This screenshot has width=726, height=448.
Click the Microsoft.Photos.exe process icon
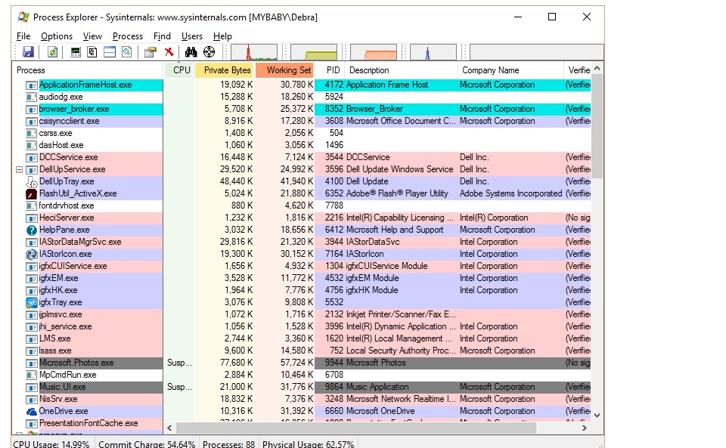[32, 363]
